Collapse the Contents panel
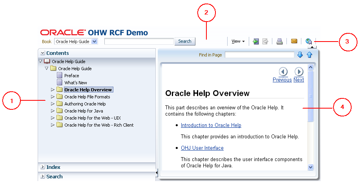The width and height of the screenshot is (361, 185). (x=43, y=53)
